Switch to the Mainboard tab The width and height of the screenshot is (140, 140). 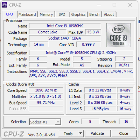tap(27, 14)
